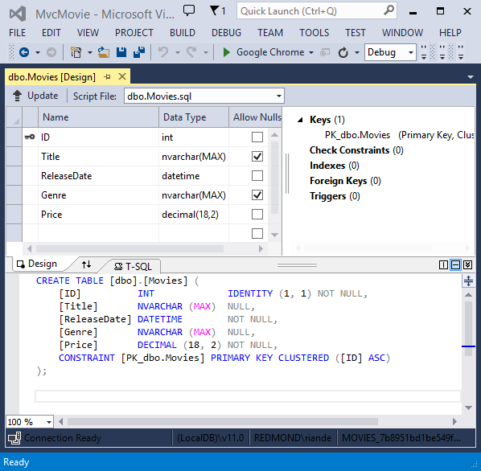The width and height of the screenshot is (481, 471).
Task: Open the Debug configuration dropdown
Action: [411, 52]
